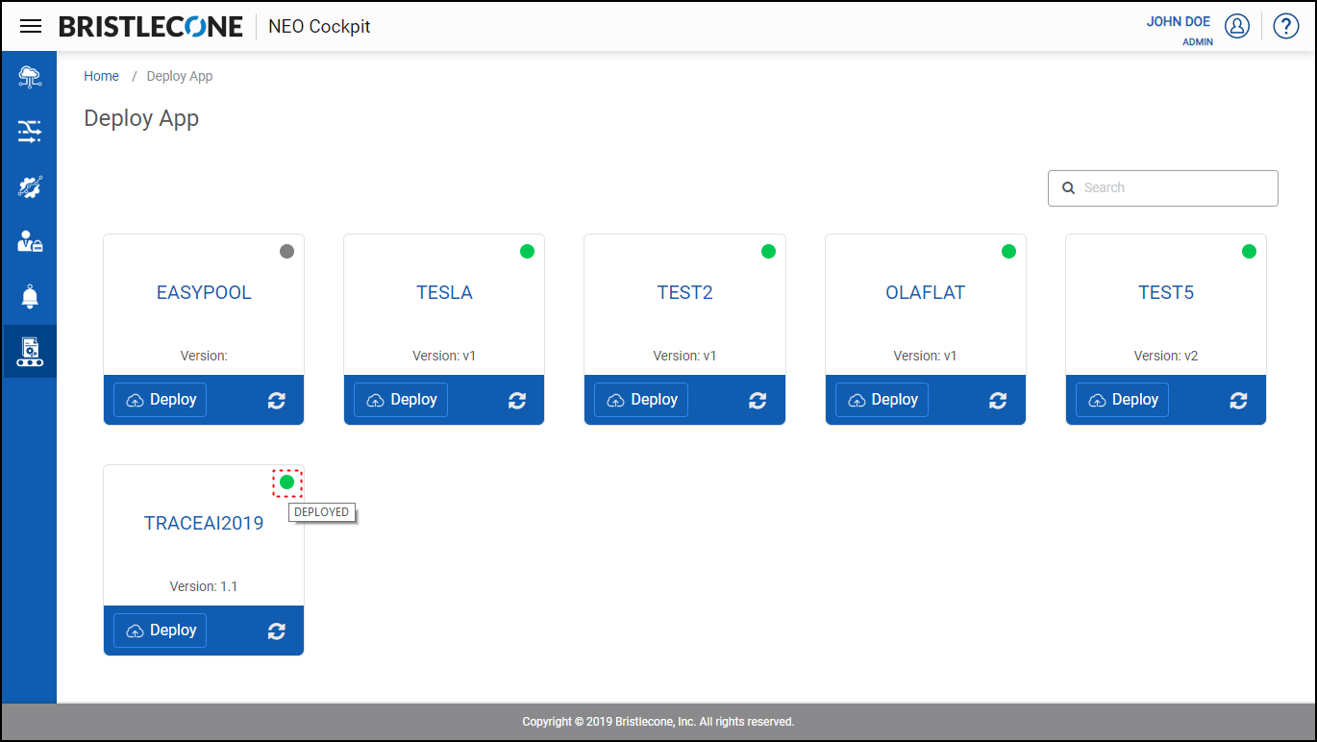Open the gears configuration sidebar icon
Viewport: 1317px width, 742px height.
click(x=30, y=186)
